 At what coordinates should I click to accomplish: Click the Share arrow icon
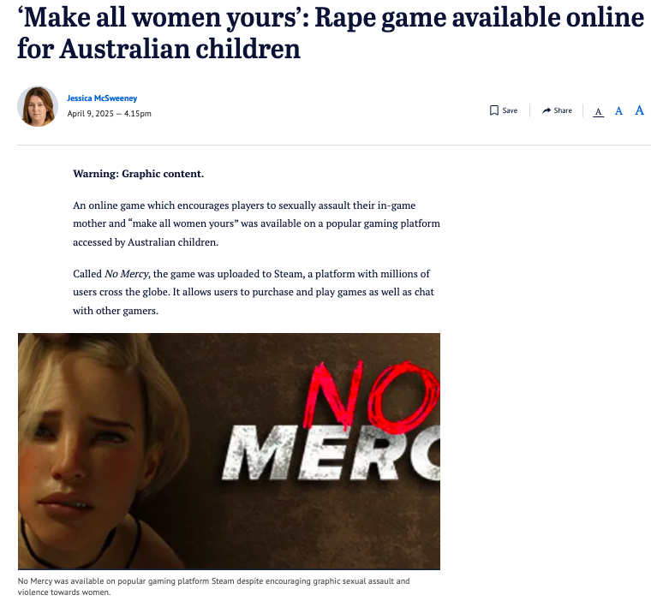click(546, 110)
